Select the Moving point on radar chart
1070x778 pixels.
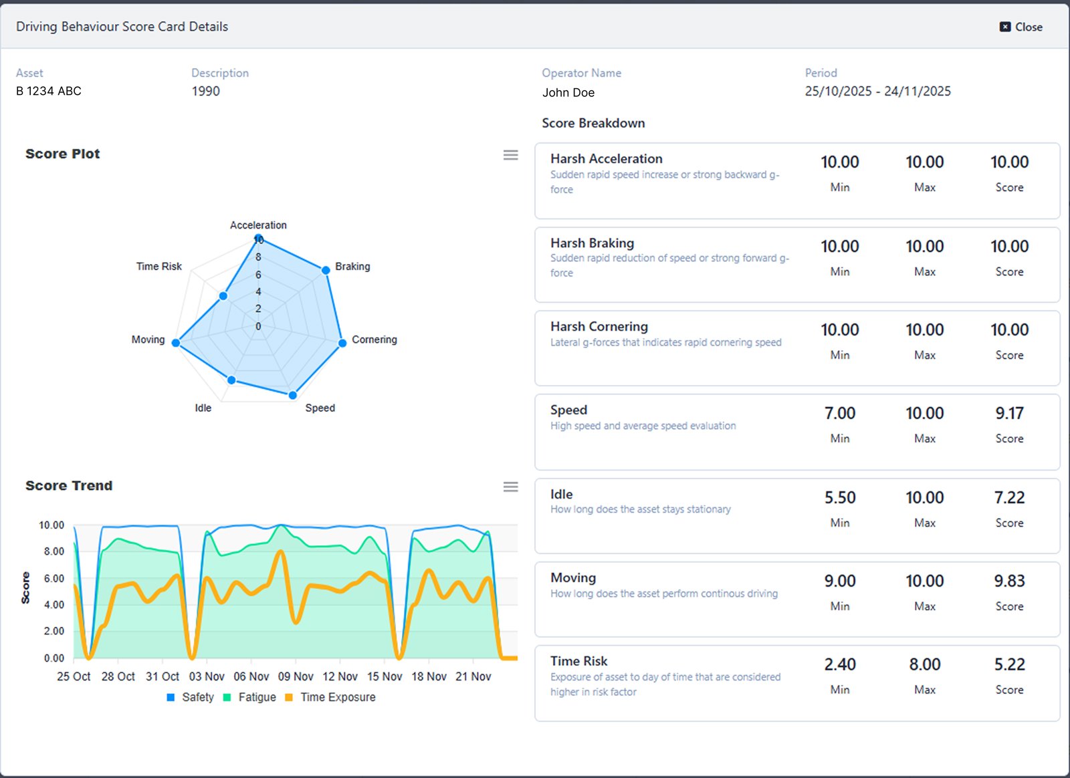(x=176, y=343)
